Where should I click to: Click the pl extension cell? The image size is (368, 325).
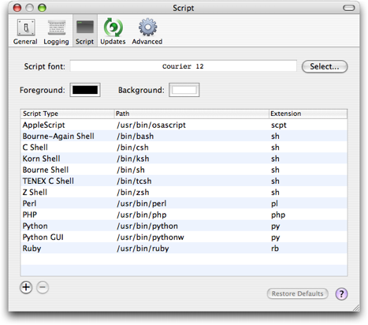[x=274, y=204]
